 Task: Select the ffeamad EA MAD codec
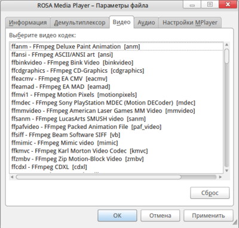[x=117, y=87]
